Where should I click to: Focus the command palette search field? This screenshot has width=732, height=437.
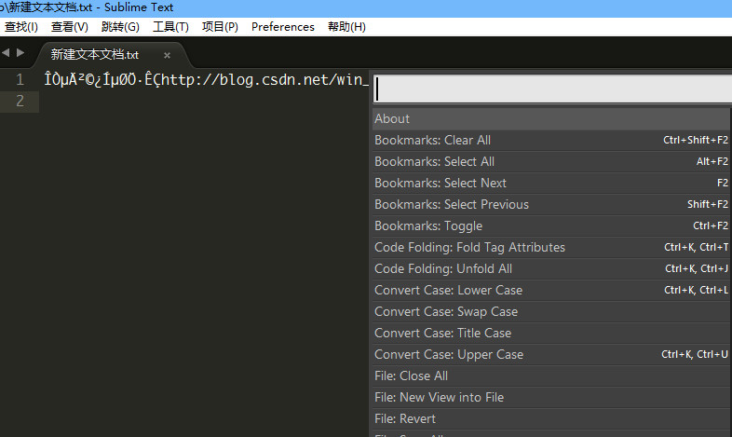tap(552, 89)
